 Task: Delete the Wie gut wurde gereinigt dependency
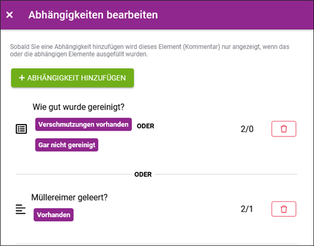[x=284, y=129]
